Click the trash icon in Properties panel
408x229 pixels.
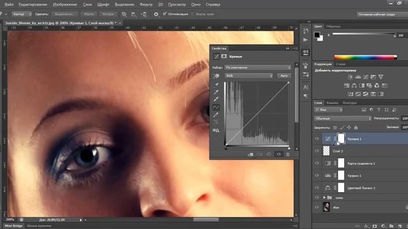click(288, 155)
